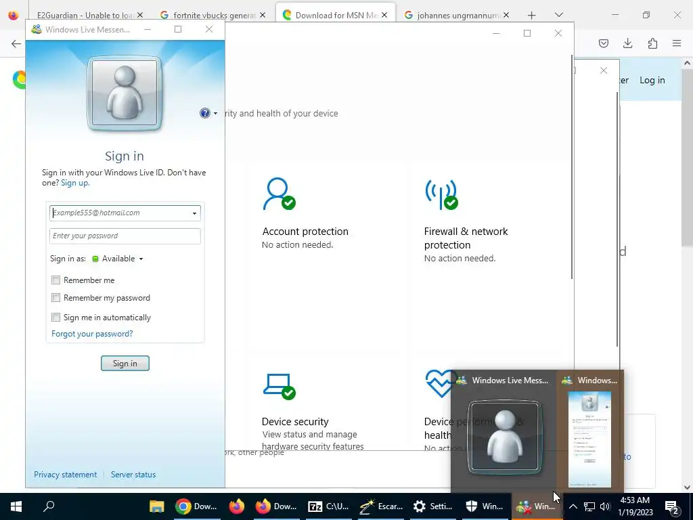The image size is (693, 520).
Task: Expand the help menu arrow in Messenger
Action: 216,114
